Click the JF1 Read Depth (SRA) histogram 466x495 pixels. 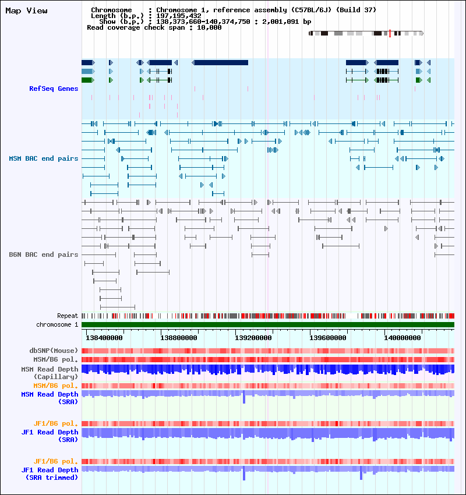268,434
